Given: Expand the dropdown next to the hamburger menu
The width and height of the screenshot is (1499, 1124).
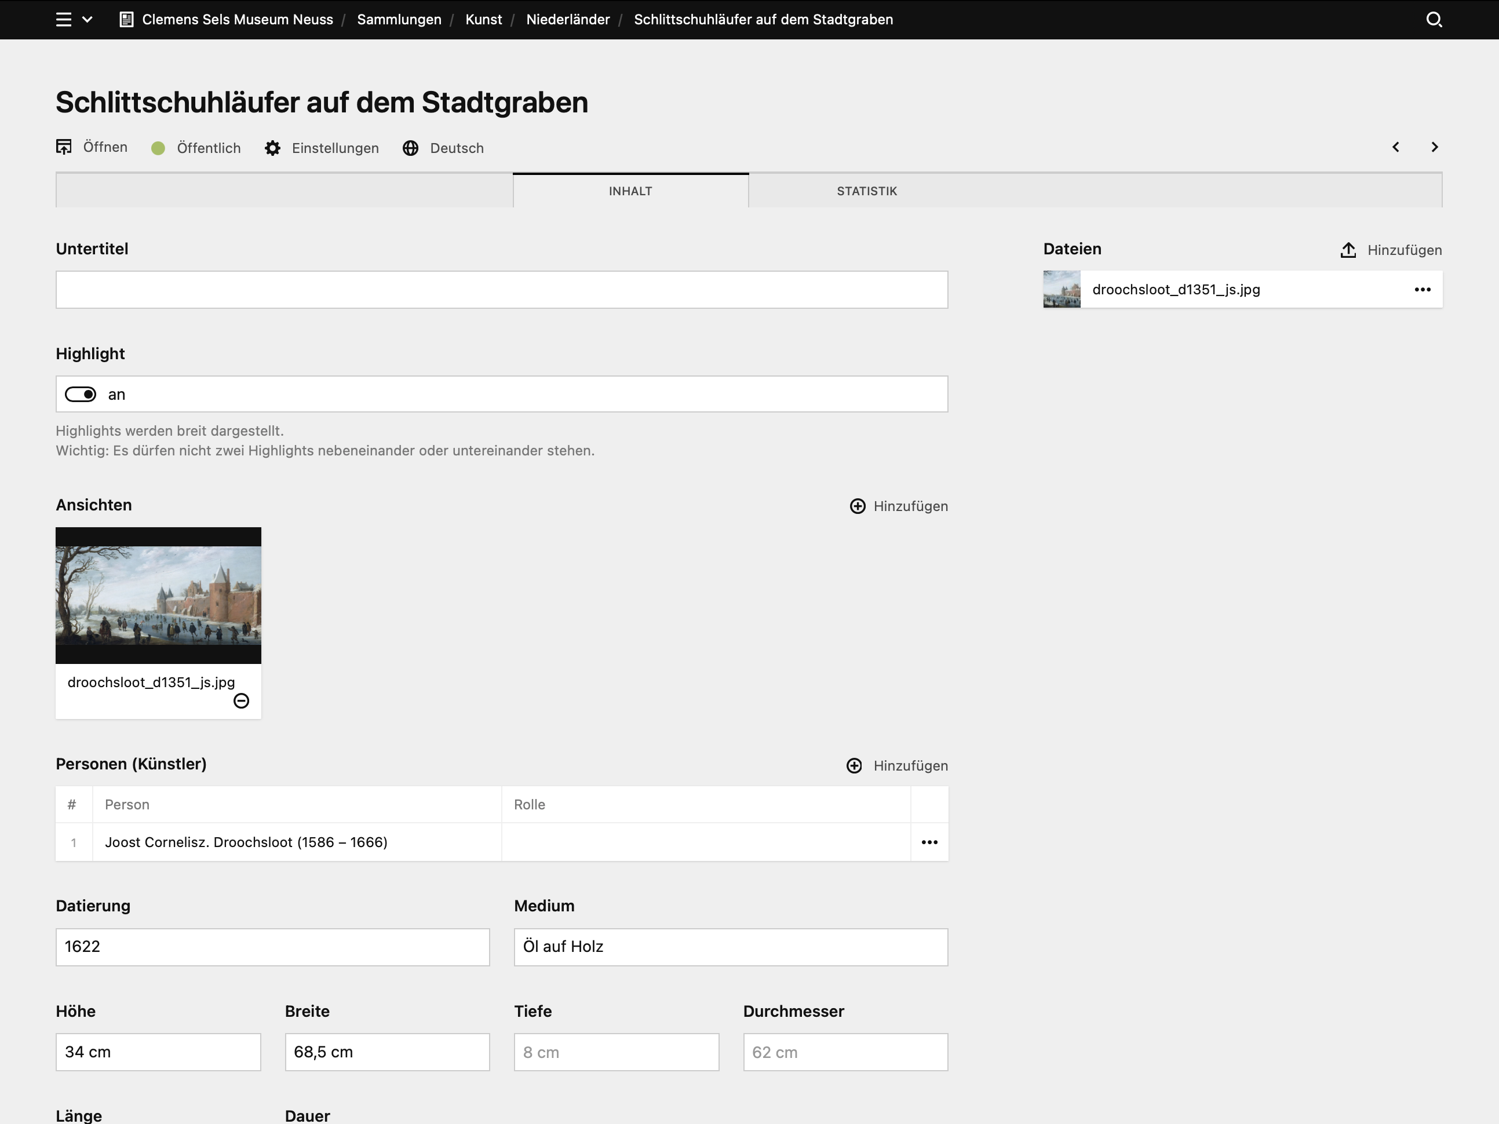Looking at the screenshot, I should pos(86,19).
